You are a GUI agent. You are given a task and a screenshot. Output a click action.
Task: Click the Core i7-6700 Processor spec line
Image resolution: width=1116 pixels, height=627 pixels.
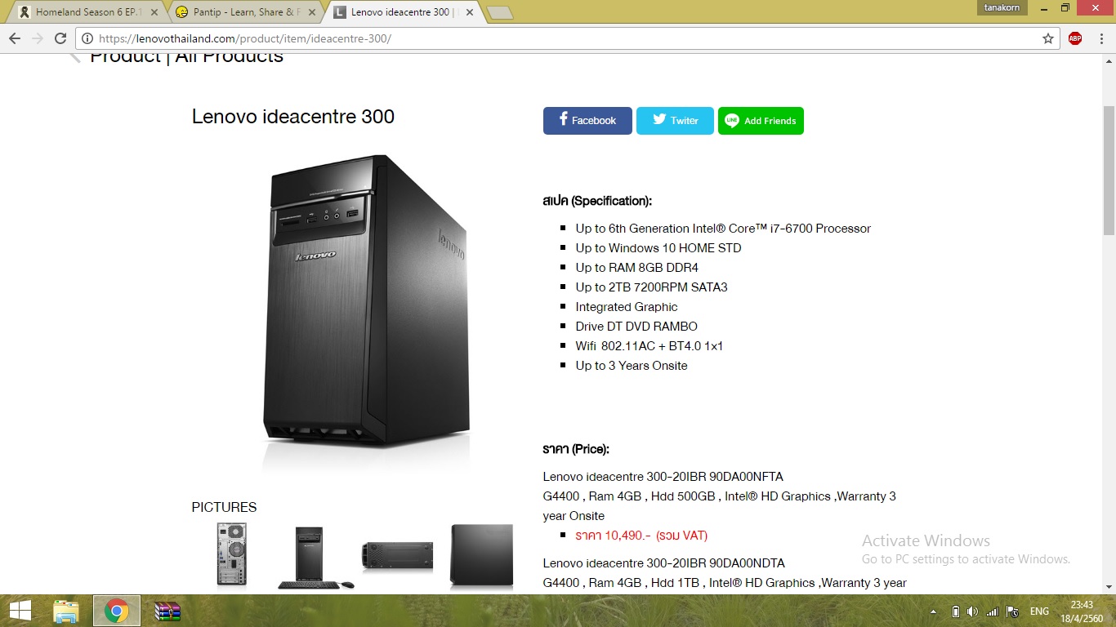pos(723,229)
